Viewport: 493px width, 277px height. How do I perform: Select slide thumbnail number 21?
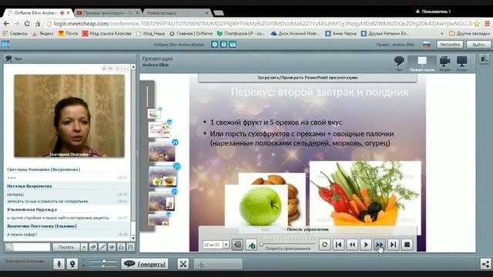tap(162, 152)
